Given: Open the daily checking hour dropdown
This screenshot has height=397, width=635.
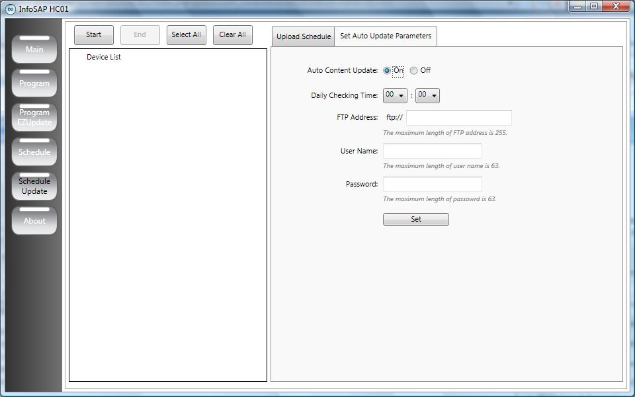Looking at the screenshot, I should (395, 95).
